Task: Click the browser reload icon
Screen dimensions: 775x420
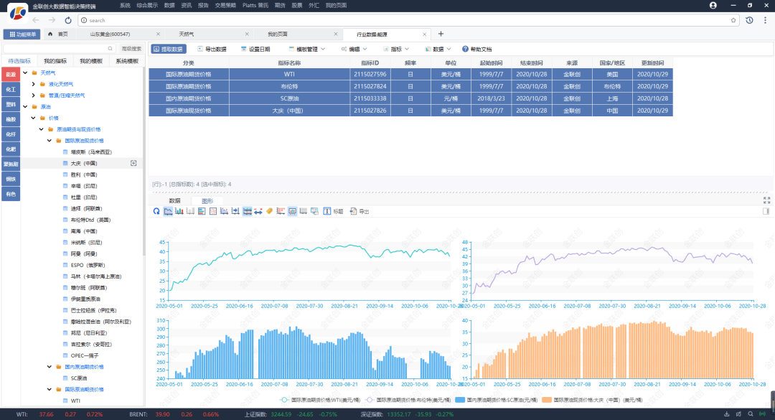Action: 68,20
